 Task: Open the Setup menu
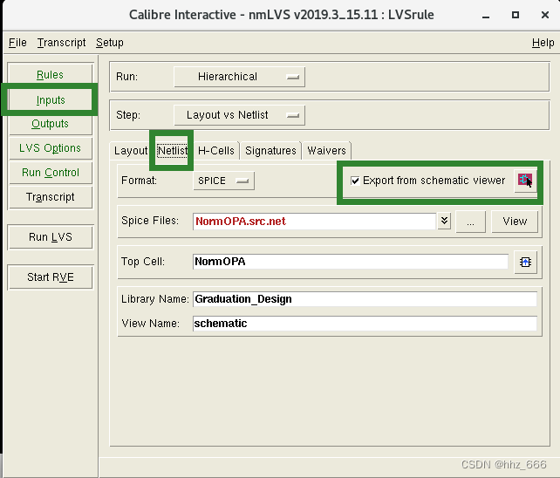(x=110, y=43)
